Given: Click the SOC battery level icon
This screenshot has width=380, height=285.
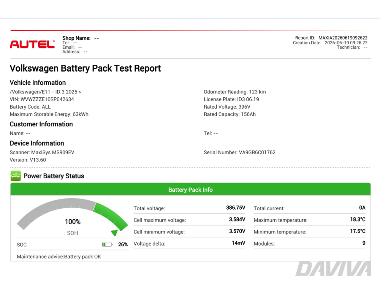Looking at the screenshot, I should click(107, 244).
